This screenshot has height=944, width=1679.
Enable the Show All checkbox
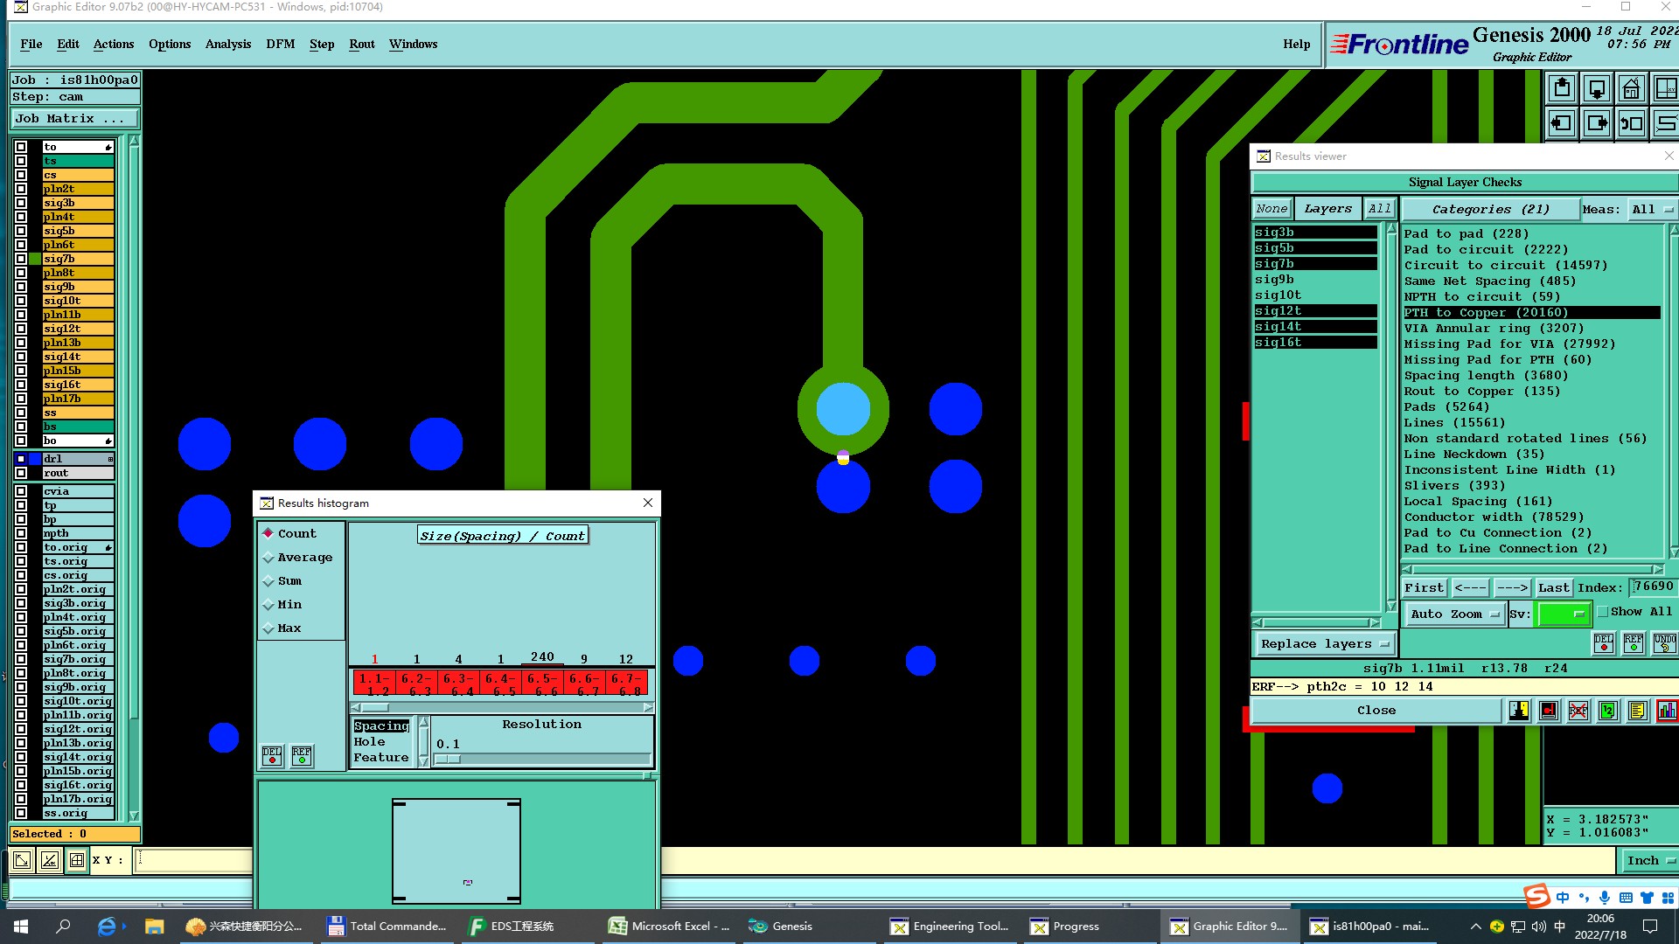pyautogui.click(x=1603, y=612)
